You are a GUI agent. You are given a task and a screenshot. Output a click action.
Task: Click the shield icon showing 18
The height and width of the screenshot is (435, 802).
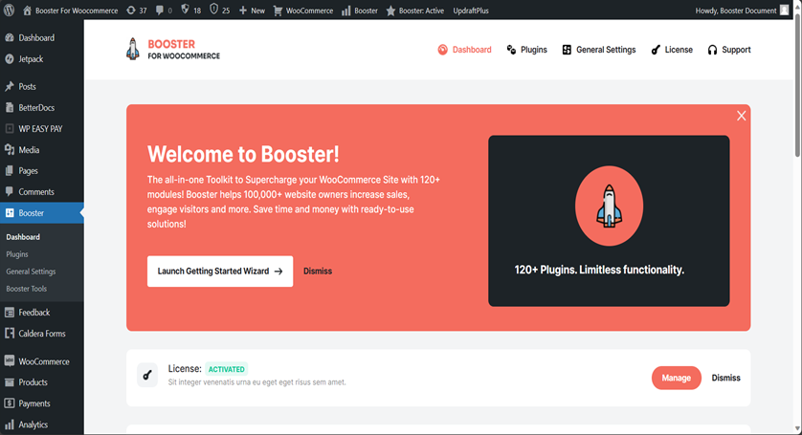(190, 11)
